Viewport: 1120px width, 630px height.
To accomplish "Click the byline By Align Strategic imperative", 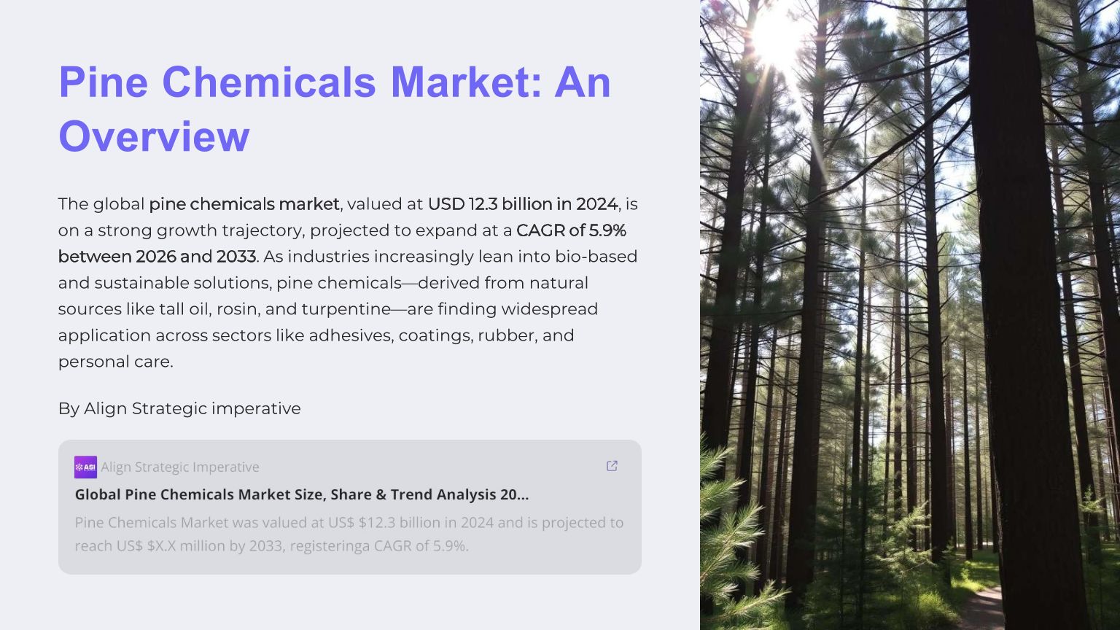I will coord(179,408).
